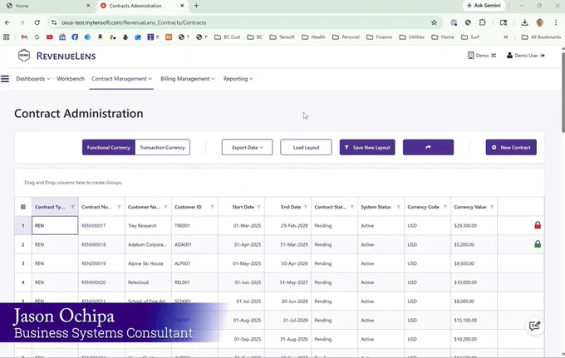
Task: Switch to the Home browser tab
Action: pos(47,6)
